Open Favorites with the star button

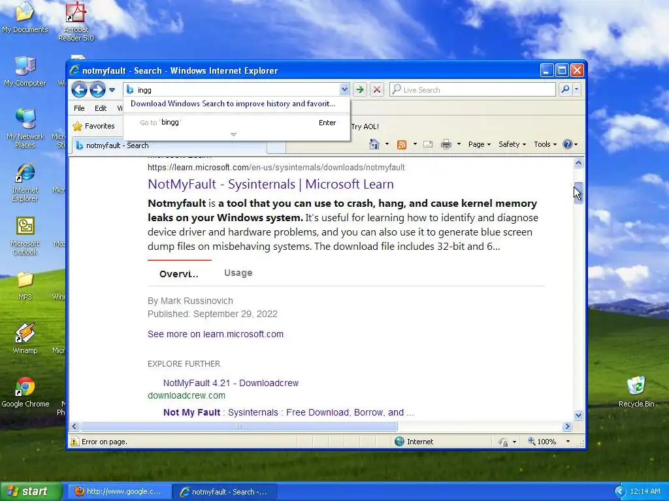click(94, 126)
